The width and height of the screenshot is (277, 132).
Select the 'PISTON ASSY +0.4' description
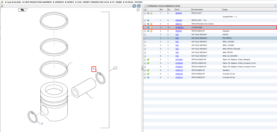(199, 20)
